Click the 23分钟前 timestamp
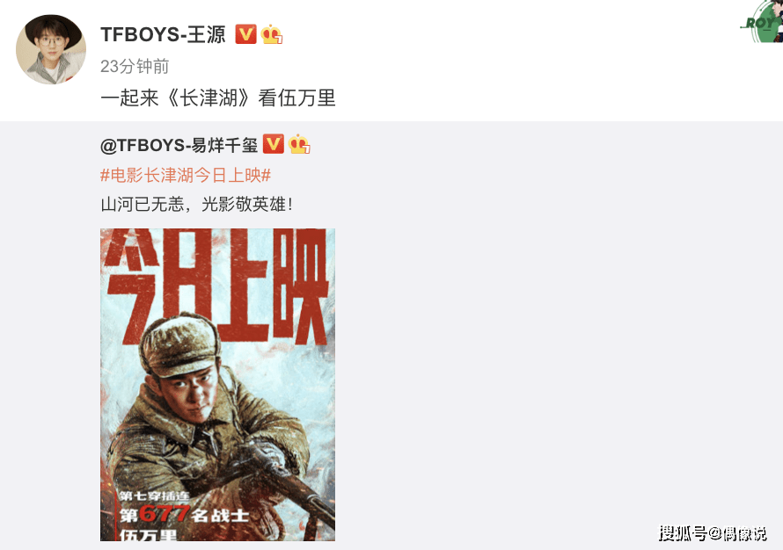 click(135, 66)
